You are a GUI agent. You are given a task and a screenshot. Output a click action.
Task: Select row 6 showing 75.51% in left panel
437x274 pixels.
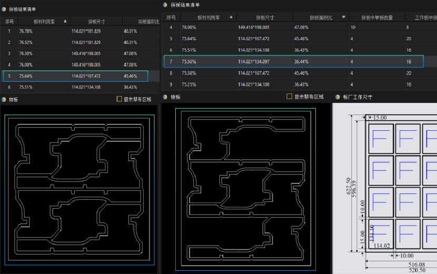click(x=80, y=87)
